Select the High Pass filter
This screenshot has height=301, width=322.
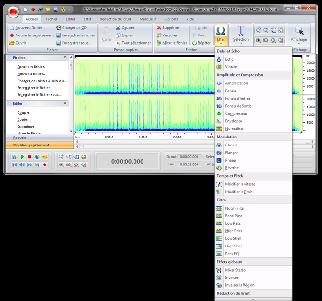[253, 231]
